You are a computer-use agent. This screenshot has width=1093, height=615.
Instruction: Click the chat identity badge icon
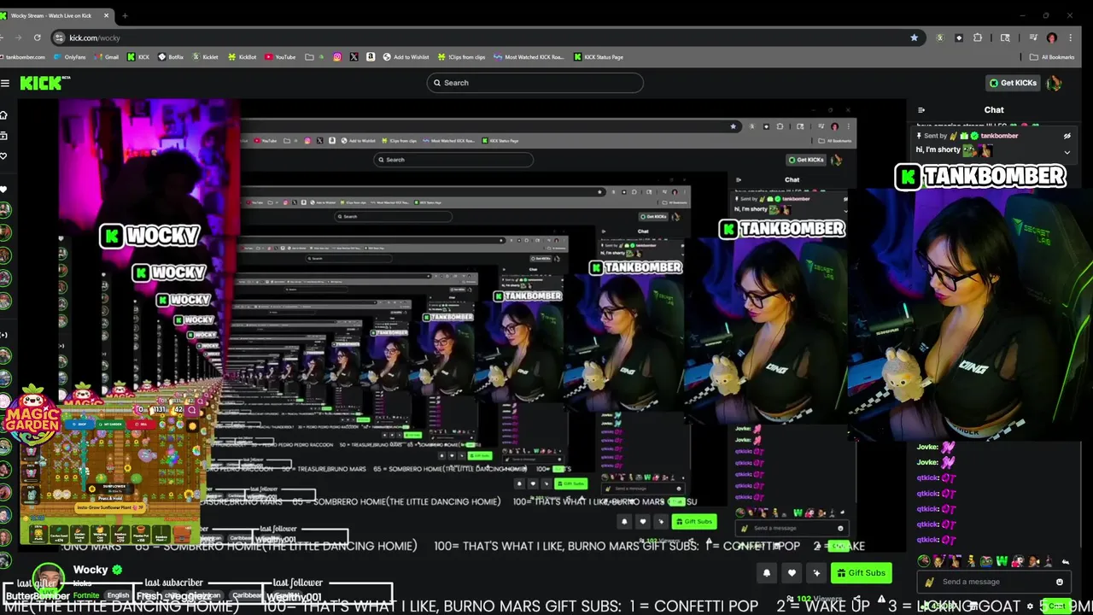pos(930,582)
